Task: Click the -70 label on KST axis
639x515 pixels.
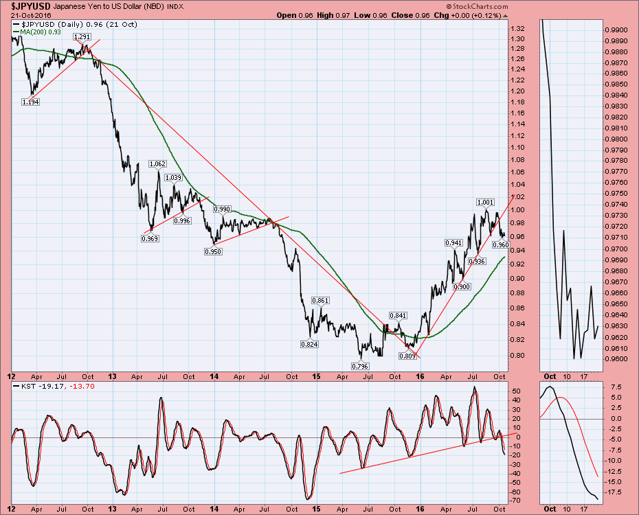Action: (x=515, y=501)
